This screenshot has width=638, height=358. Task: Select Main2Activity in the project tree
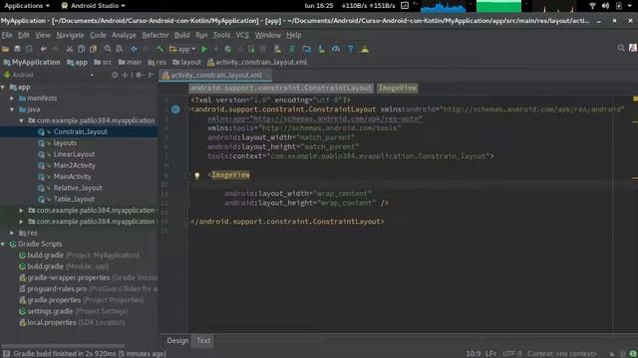75,166
